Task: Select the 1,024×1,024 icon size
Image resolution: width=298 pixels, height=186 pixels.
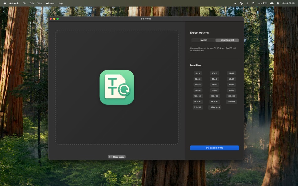Action: 215,107
